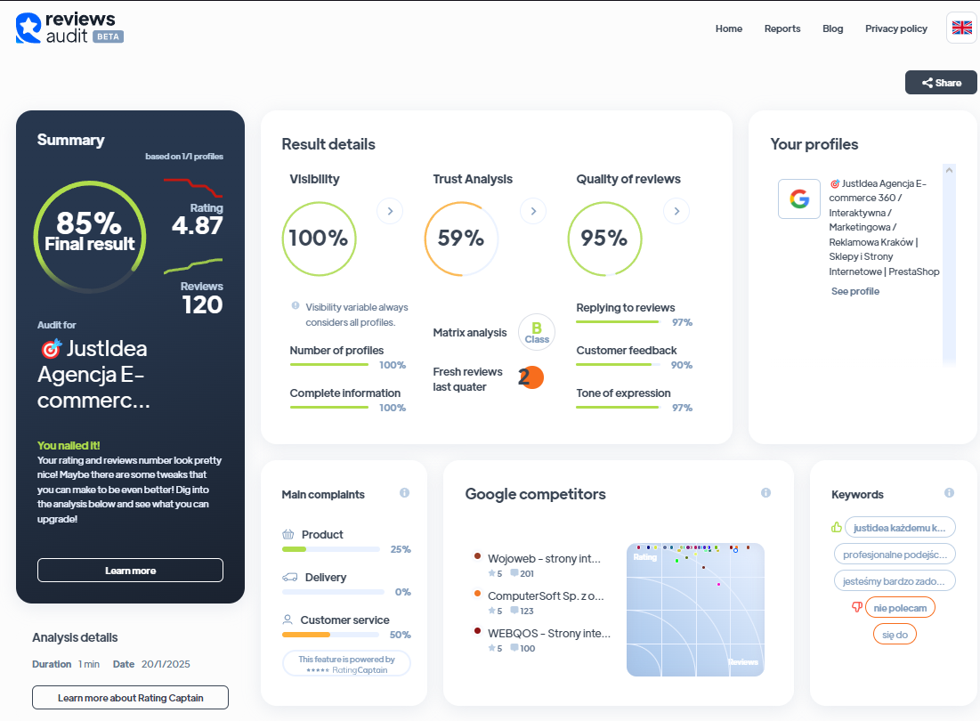Viewport: 980px width, 721px height.
Task: Click the comment icon beside 100
Action: (514, 648)
